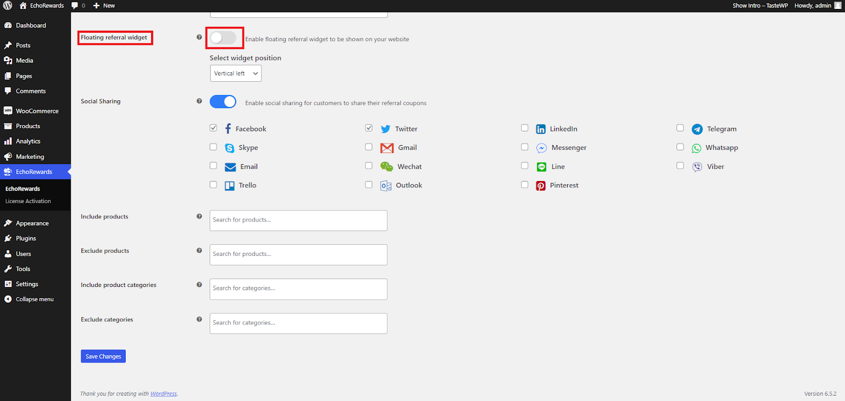
Task: Open the comments bubble in admin bar
Action: point(78,6)
